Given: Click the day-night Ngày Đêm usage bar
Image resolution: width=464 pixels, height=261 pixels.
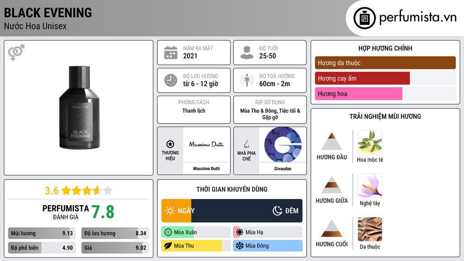Looking at the screenshot, I should [232, 211].
